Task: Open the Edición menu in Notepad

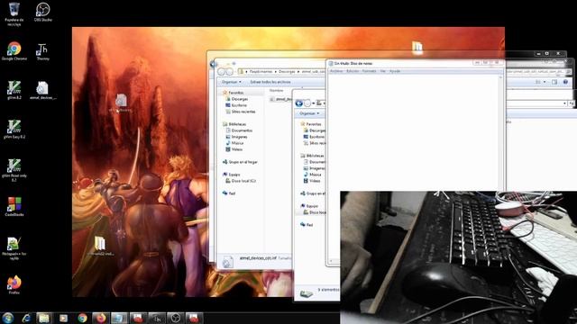Action: (353, 71)
